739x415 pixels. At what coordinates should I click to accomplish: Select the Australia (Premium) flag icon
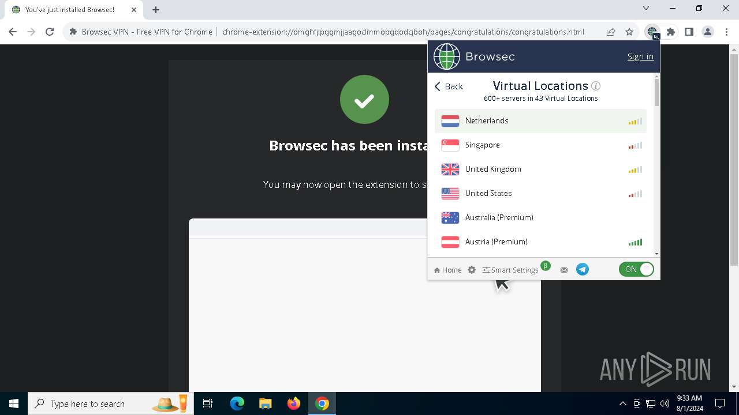click(450, 218)
